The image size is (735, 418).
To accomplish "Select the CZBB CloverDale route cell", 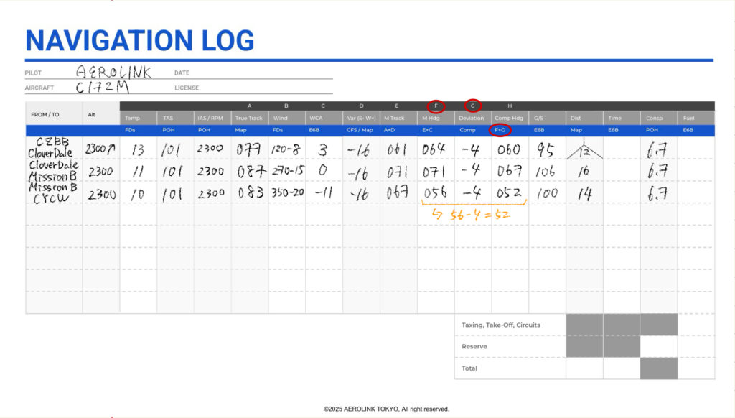I will click(53, 148).
